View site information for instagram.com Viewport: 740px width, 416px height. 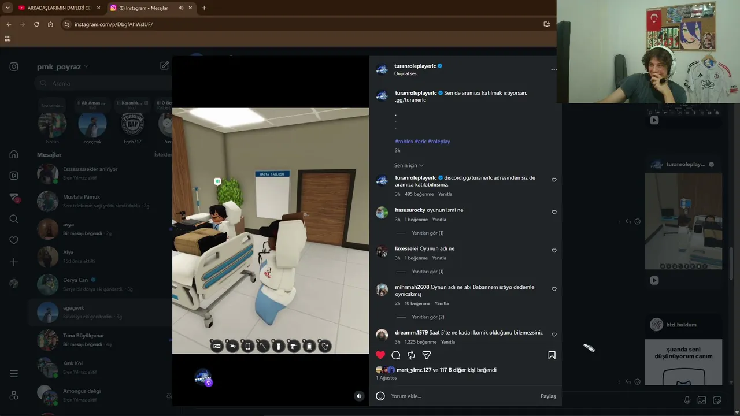[x=66, y=24]
